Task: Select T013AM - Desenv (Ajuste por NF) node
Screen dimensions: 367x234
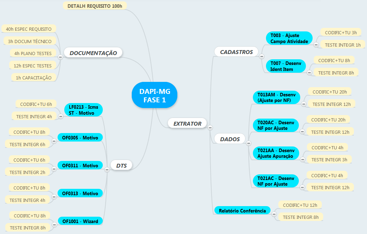Action: pyautogui.click(x=277, y=97)
